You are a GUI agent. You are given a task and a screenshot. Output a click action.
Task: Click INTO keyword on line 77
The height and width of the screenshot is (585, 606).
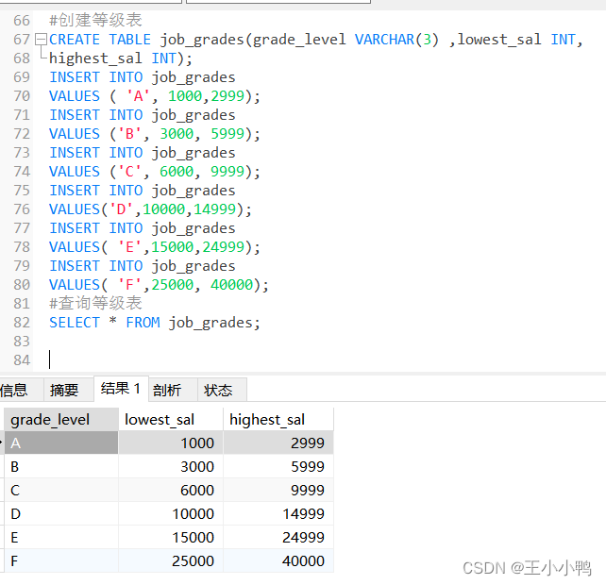[x=126, y=228]
